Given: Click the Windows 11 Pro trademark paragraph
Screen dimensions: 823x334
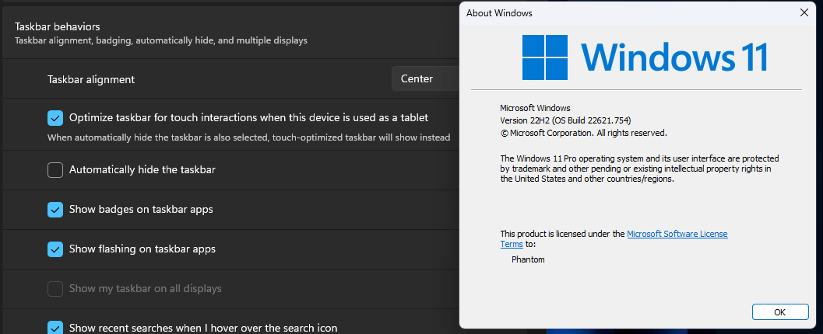Looking at the screenshot, I should [639, 169].
